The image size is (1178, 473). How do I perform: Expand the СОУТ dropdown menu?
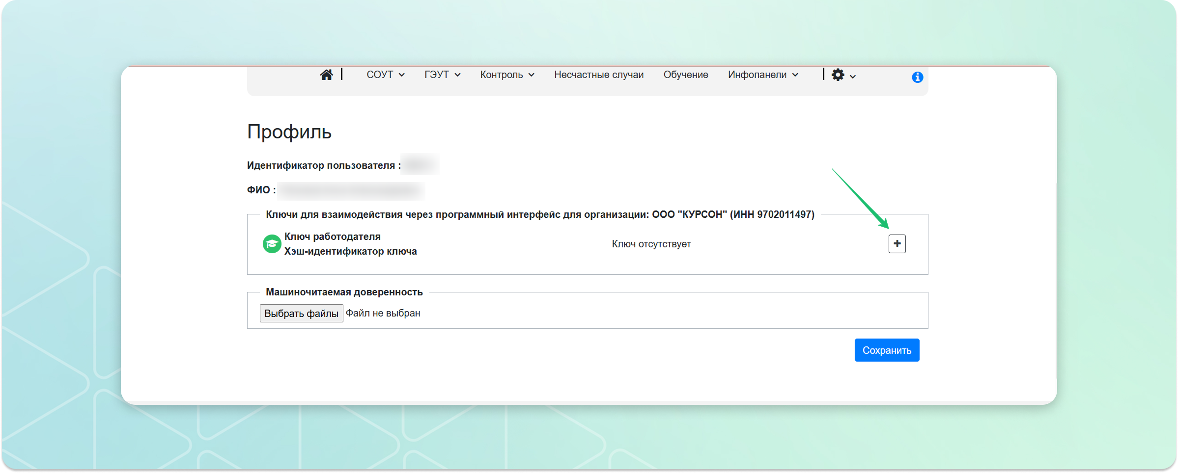(385, 75)
